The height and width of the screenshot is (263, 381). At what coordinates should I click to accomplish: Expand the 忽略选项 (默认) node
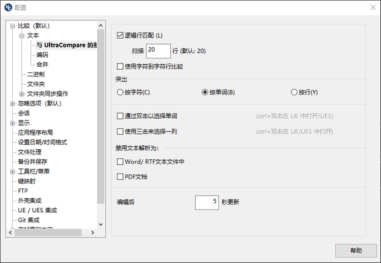(x=13, y=104)
